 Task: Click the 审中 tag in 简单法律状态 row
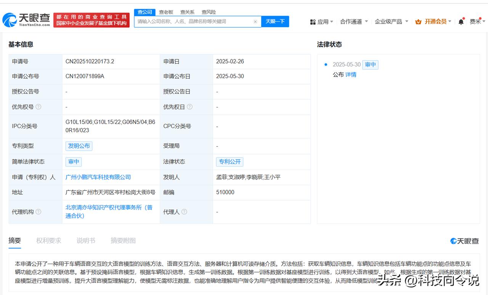tap(74, 162)
